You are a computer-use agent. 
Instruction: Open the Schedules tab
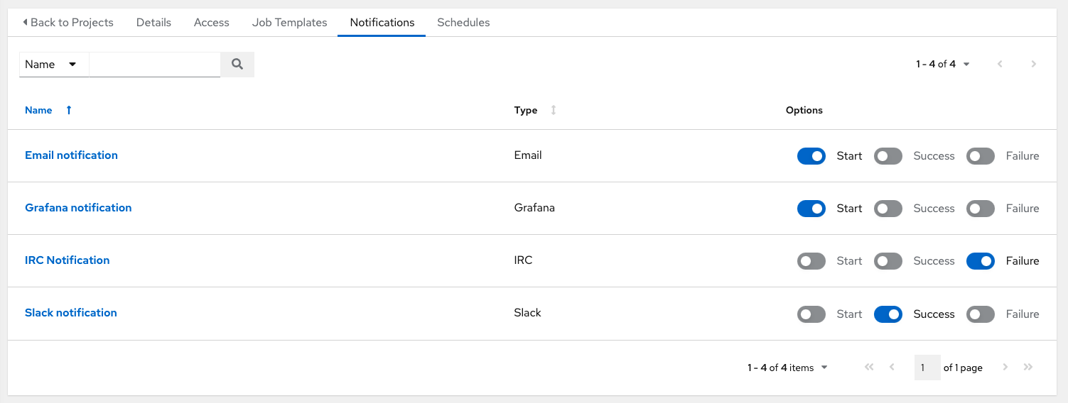pyautogui.click(x=463, y=23)
